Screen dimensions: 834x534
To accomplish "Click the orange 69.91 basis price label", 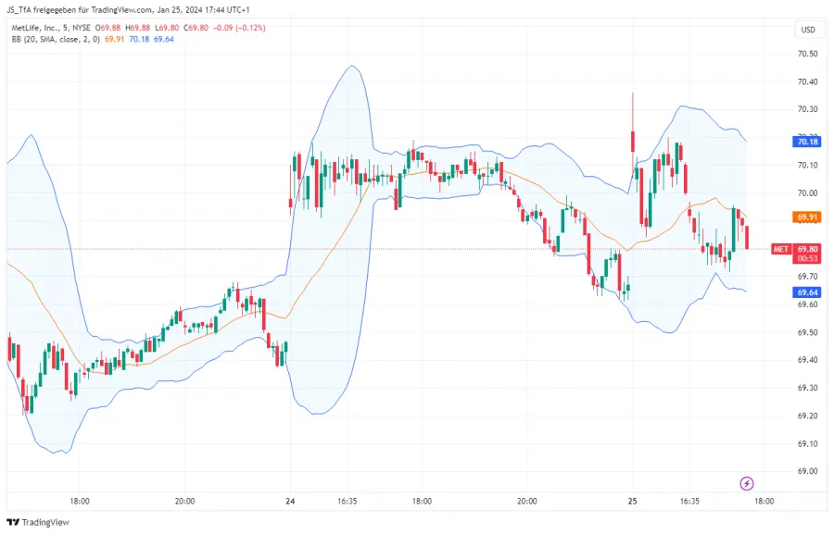I will coord(806,217).
